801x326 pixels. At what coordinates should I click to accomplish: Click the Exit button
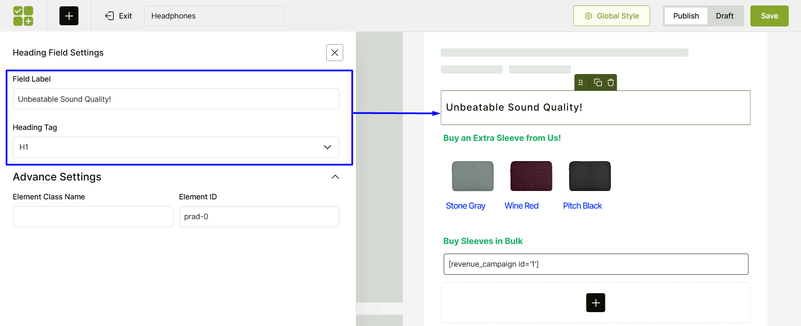pos(118,16)
